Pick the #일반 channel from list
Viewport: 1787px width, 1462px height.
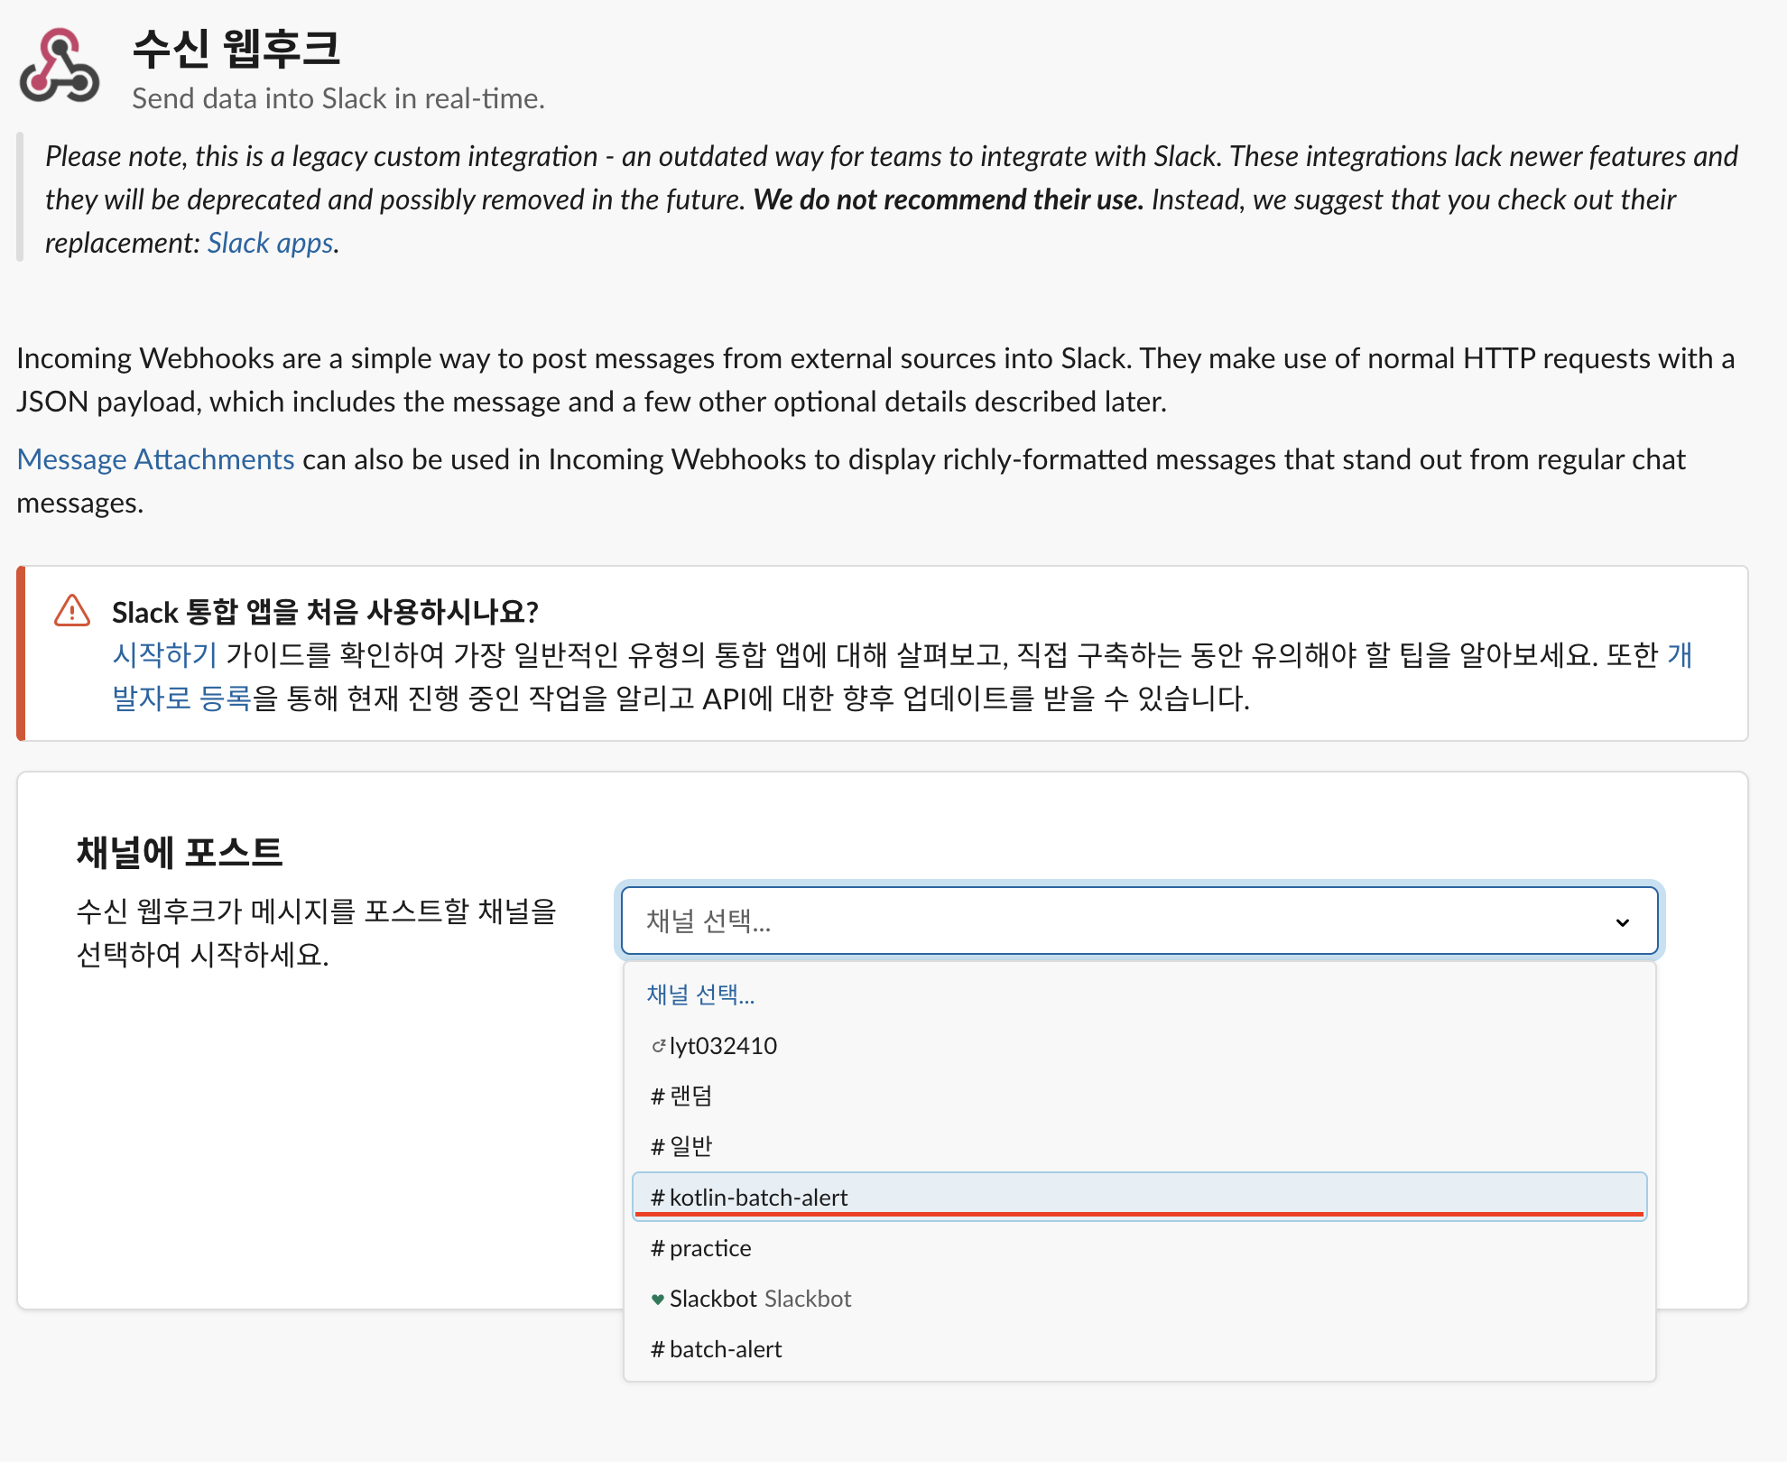pos(690,1147)
